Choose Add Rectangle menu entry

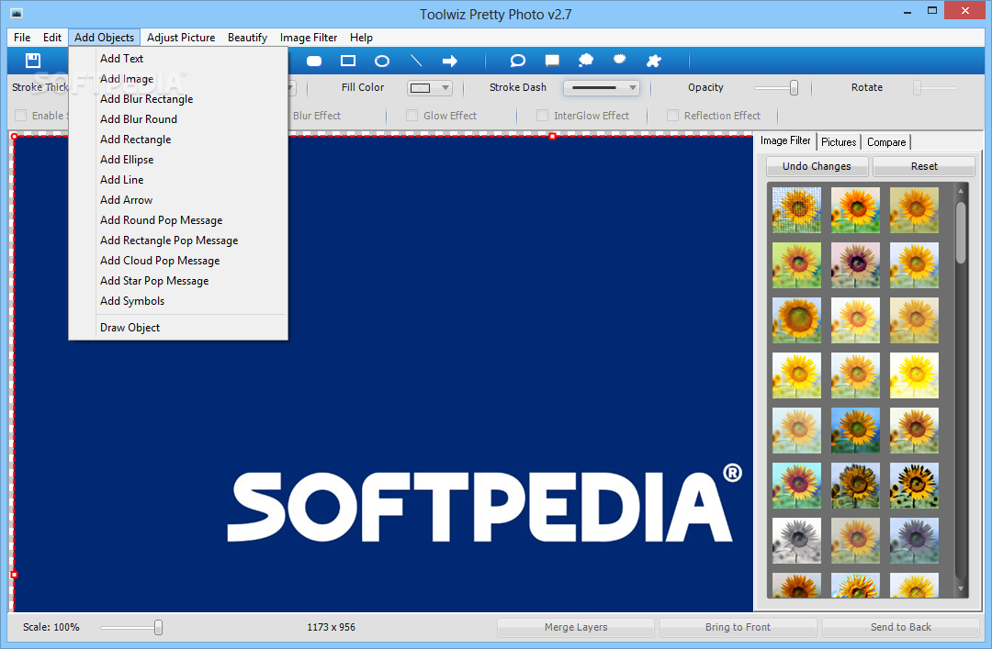click(x=178, y=140)
